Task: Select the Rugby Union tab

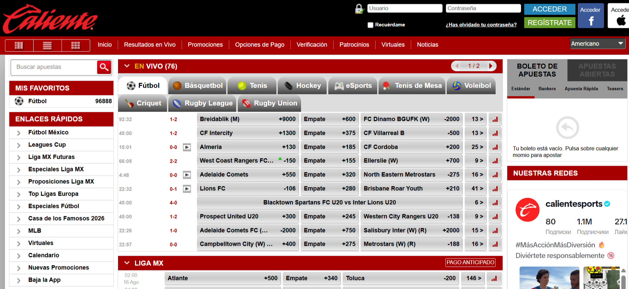Action: pos(269,103)
